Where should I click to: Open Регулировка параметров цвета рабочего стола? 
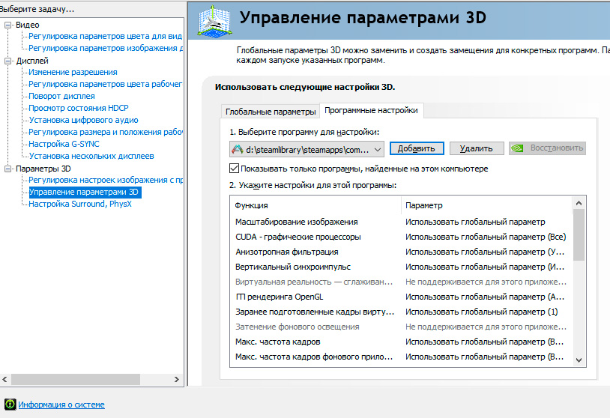point(106,84)
